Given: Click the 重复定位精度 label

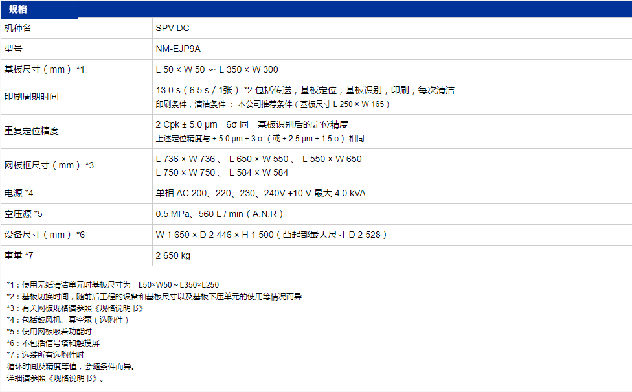Looking at the screenshot, I should pyautogui.click(x=32, y=131).
